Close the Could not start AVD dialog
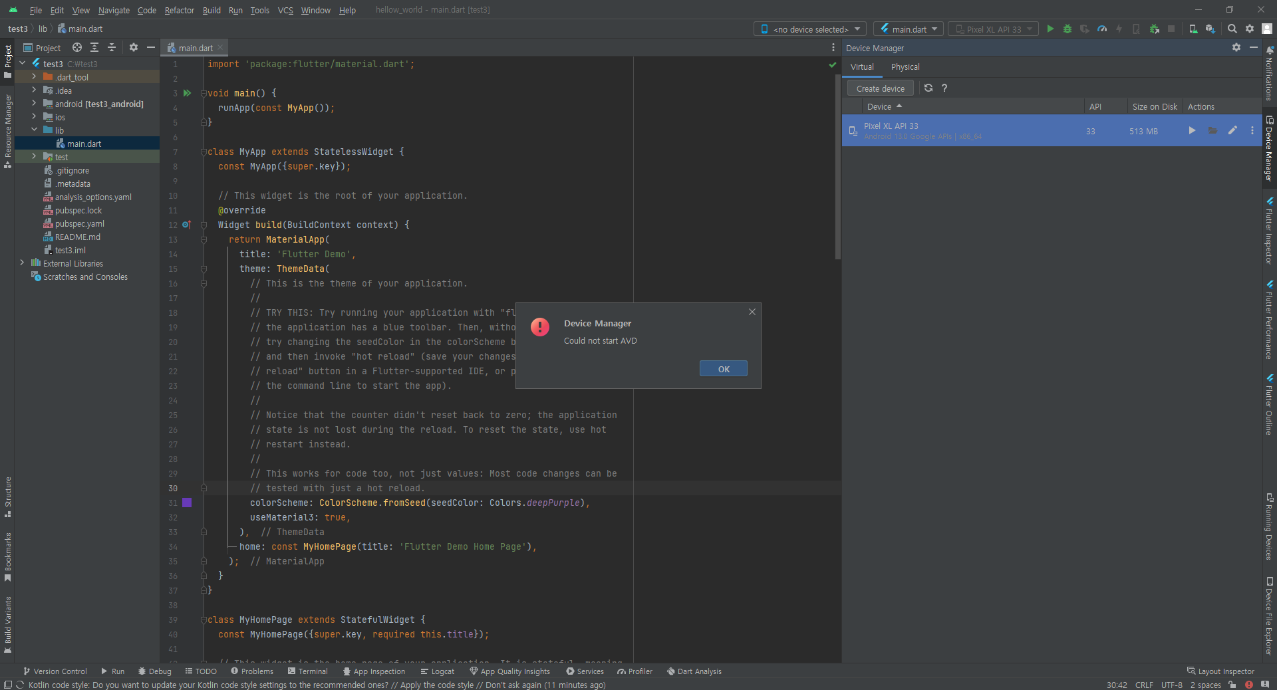Viewport: 1277px width, 690px height. [x=752, y=312]
